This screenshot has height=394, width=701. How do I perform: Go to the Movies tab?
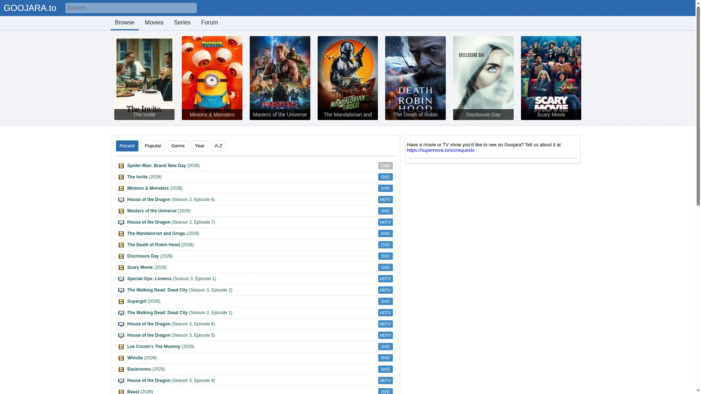point(154,23)
